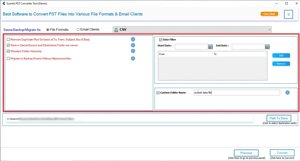Click the Custom Folder Name text field
Image resolution: width=300 pixels, height=161 pixels.
coord(237,92)
